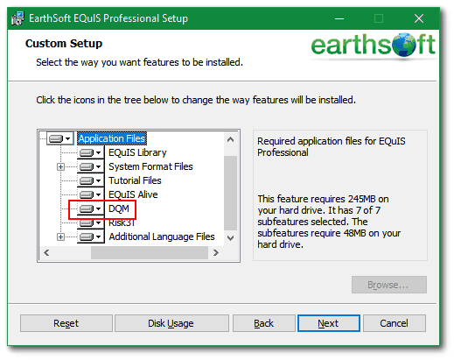Image resolution: width=454 pixels, height=360 pixels.
Task: Expand the Additional Language Files node
Action: pyautogui.click(x=60, y=236)
